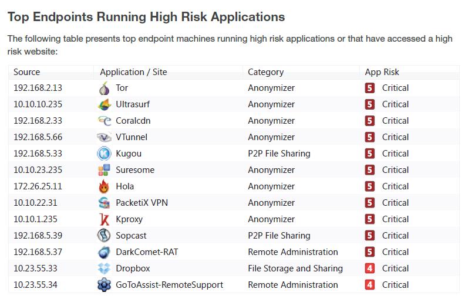The height and width of the screenshot is (306, 465).
Task: Click the App Risk column header
Action: coord(382,72)
